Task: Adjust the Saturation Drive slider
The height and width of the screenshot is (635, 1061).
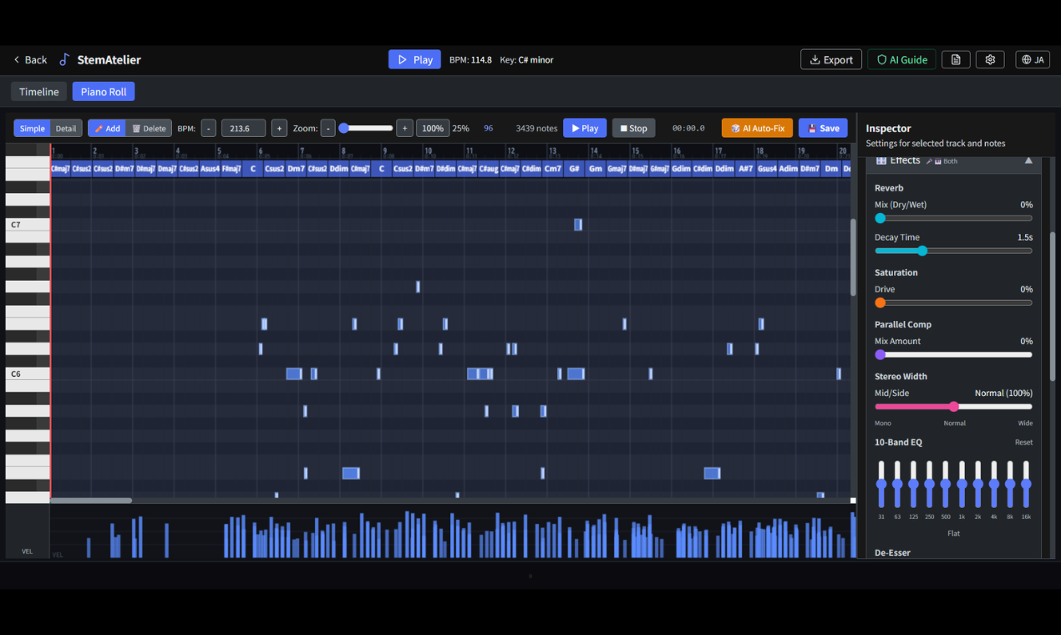Action: (953, 302)
